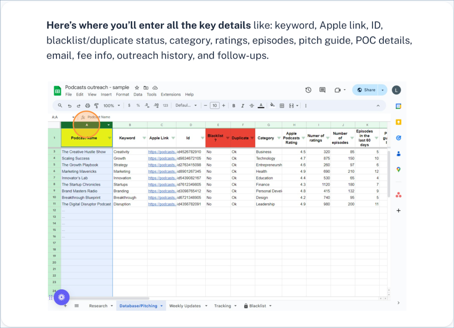Click the search menus magnifier icon
454x328 pixels.
60,106
